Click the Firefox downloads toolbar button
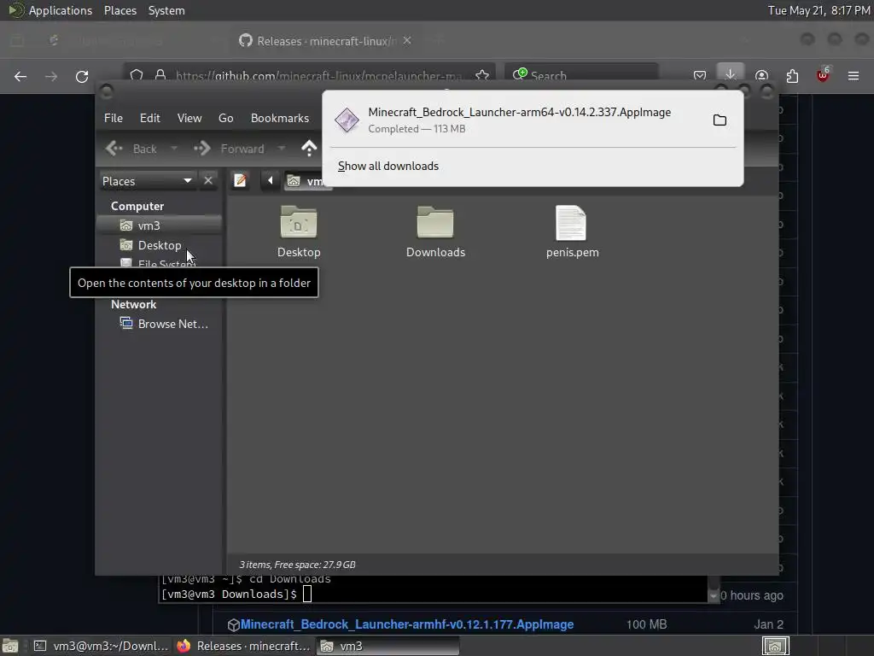 tap(731, 75)
